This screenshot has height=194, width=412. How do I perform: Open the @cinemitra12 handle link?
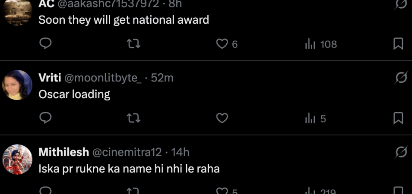[127, 152]
